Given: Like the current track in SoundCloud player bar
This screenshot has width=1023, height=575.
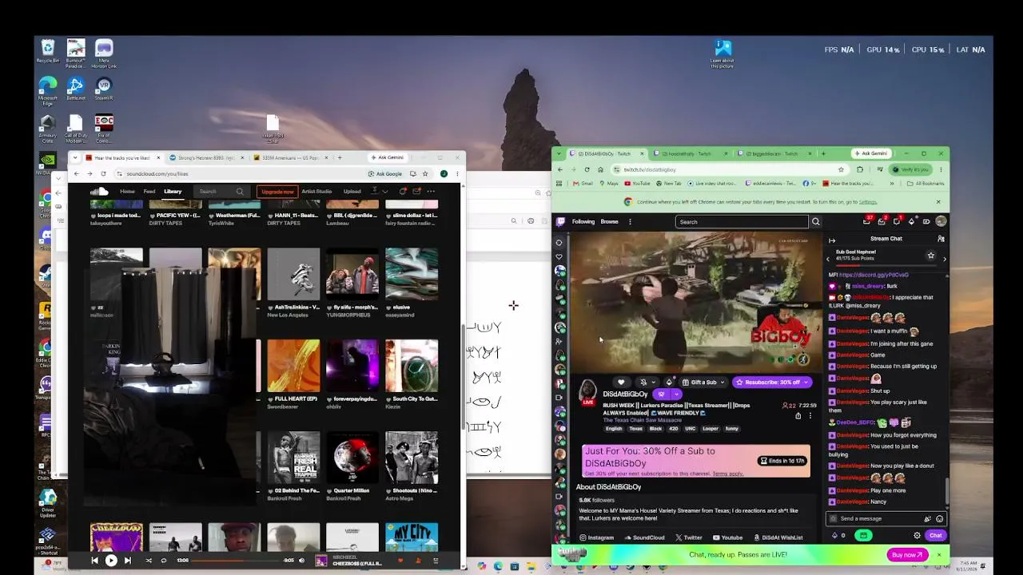Looking at the screenshot, I should [400, 561].
